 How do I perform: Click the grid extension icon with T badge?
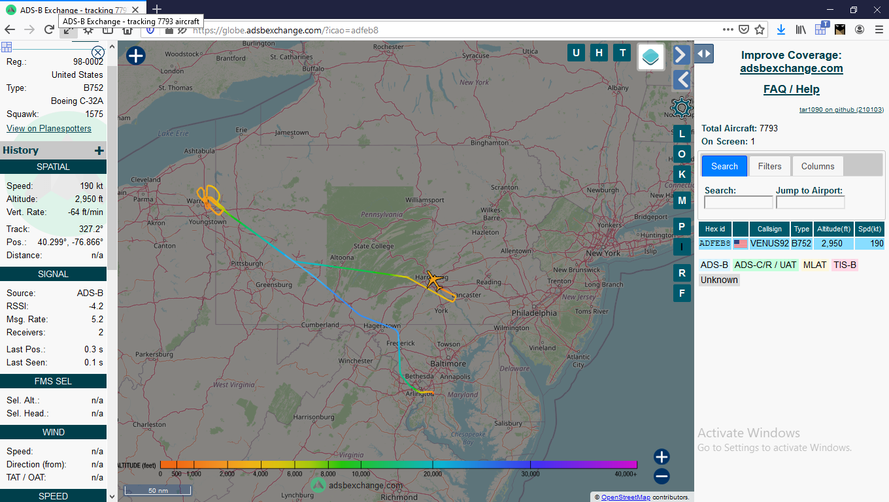821,29
